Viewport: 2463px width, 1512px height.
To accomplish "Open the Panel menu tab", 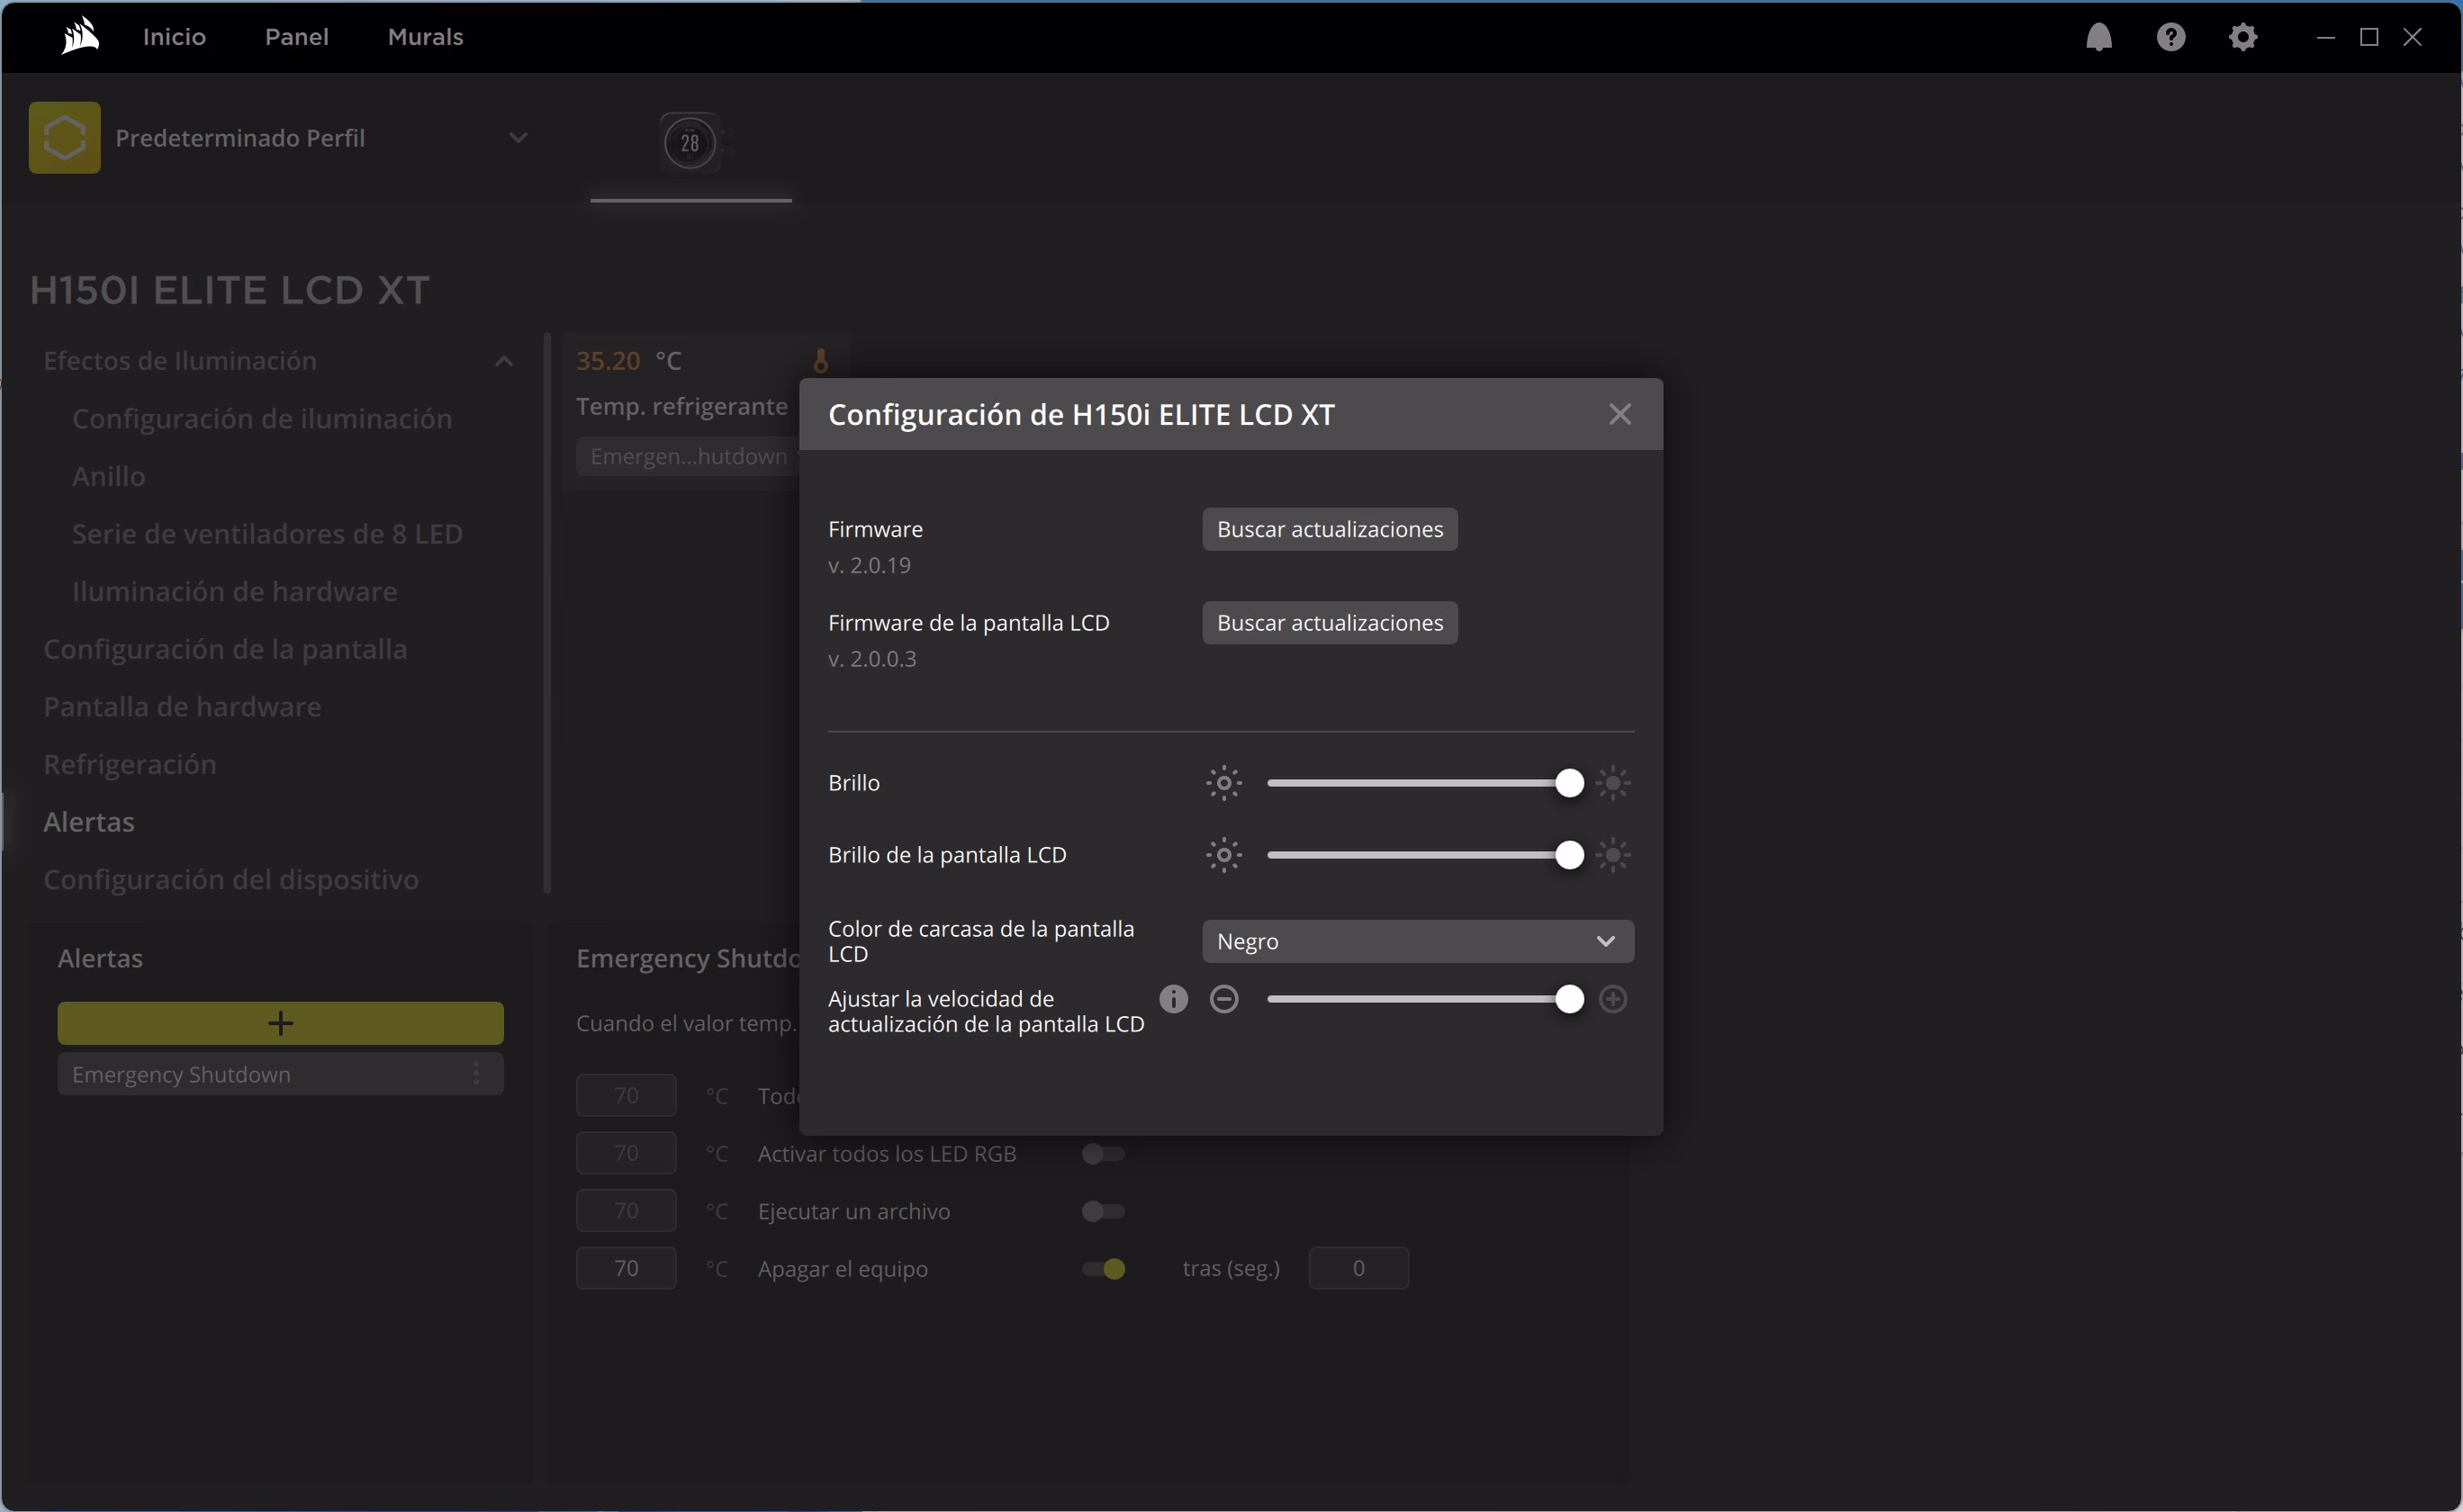I will (296, 37).
